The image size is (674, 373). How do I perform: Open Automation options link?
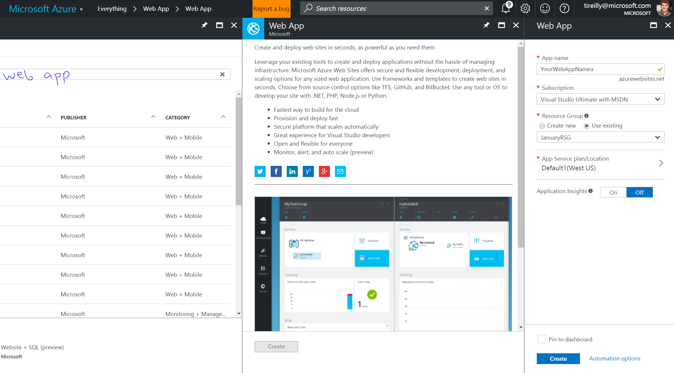pyautogui.click(x=615, y=358)
